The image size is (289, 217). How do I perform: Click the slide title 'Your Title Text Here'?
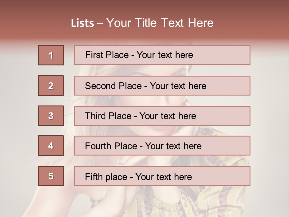click(160, 23)
